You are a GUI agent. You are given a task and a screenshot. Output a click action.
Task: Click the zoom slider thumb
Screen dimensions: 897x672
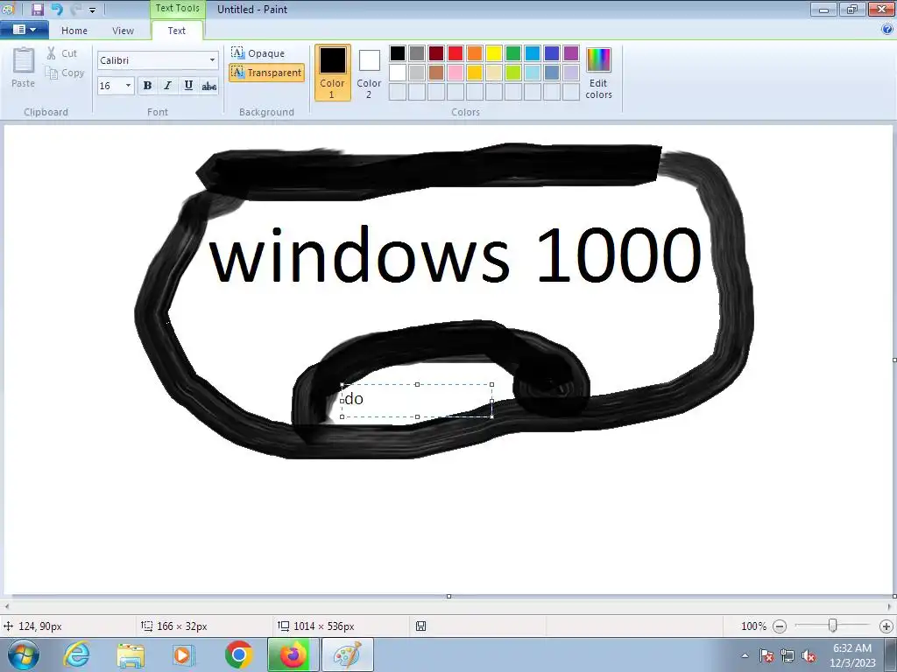833,626
